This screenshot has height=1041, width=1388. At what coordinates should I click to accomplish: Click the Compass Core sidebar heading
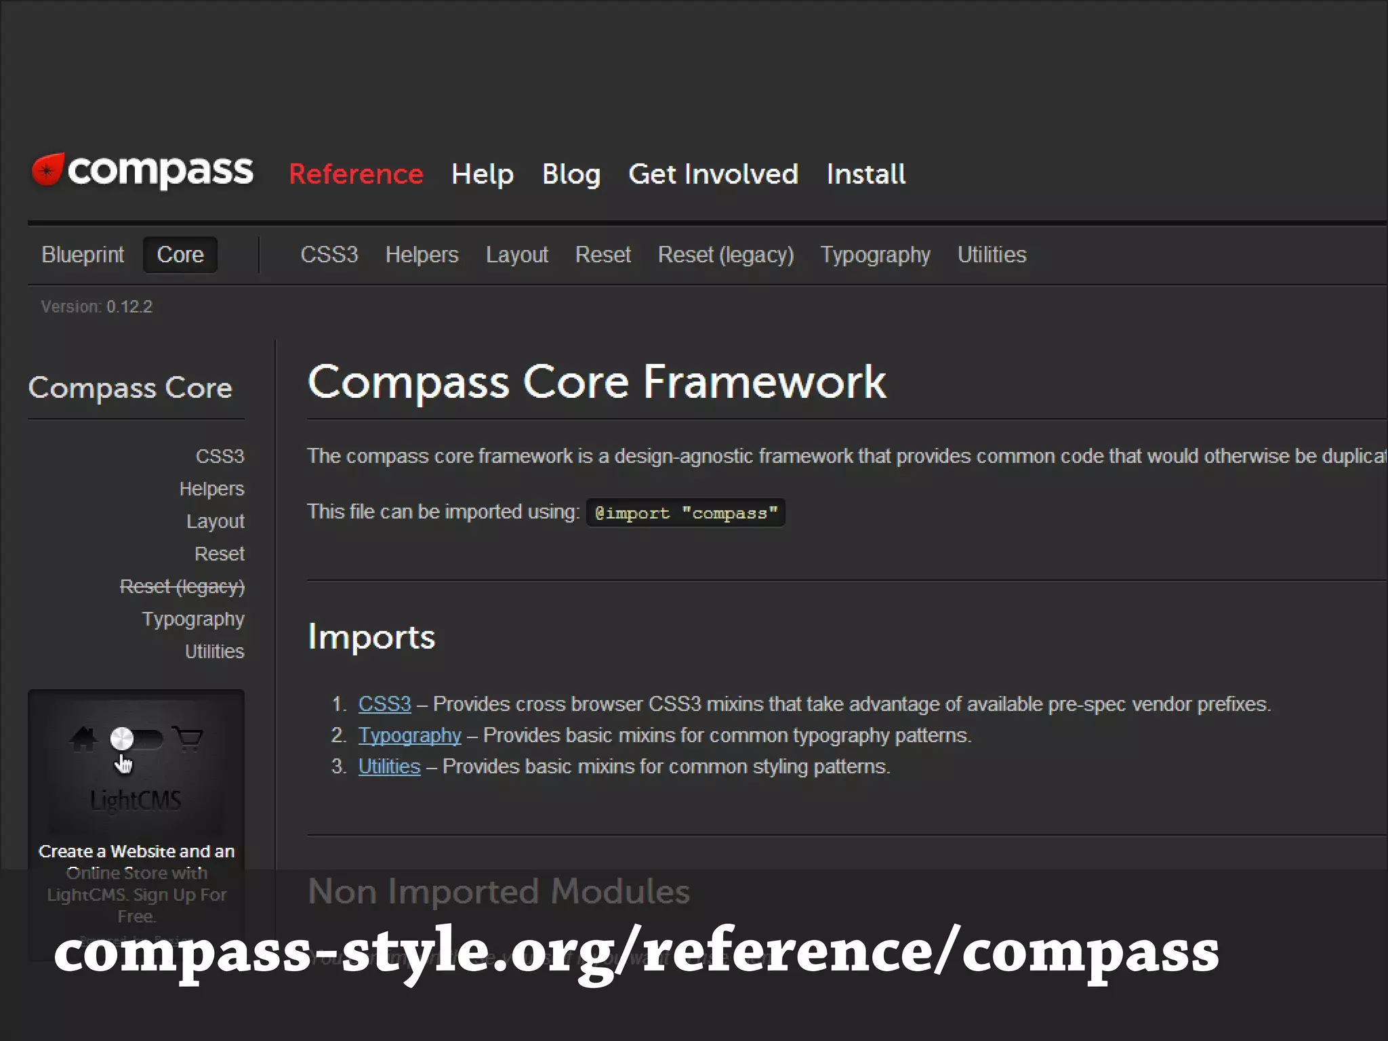pyautogui.click(x=130, y=388)
